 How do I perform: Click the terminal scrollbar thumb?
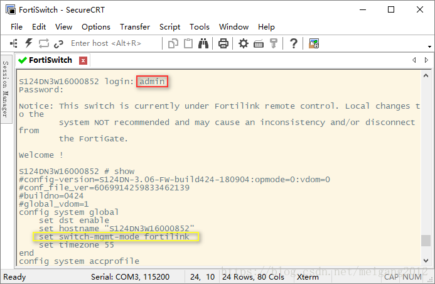coord(426,241)
